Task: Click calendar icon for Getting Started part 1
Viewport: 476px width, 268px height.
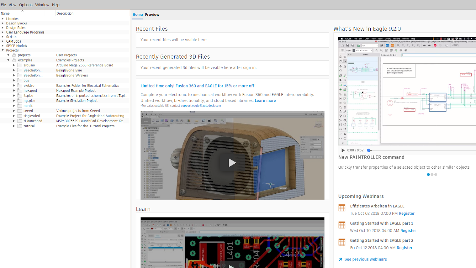Action: pyautogui.click(x=342, y=225)
